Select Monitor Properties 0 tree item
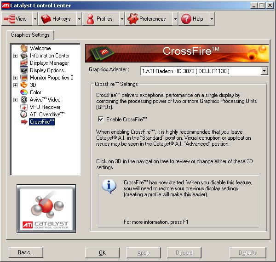276x262 pixels. click(x=52, y=78)
